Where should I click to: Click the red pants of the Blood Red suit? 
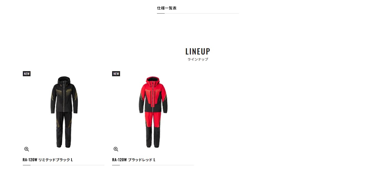153,129
